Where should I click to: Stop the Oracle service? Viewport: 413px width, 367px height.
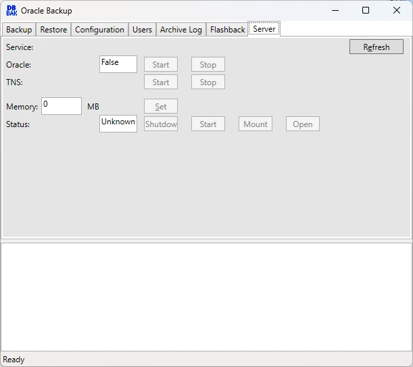pyautogui.click(x=208, y=65)
